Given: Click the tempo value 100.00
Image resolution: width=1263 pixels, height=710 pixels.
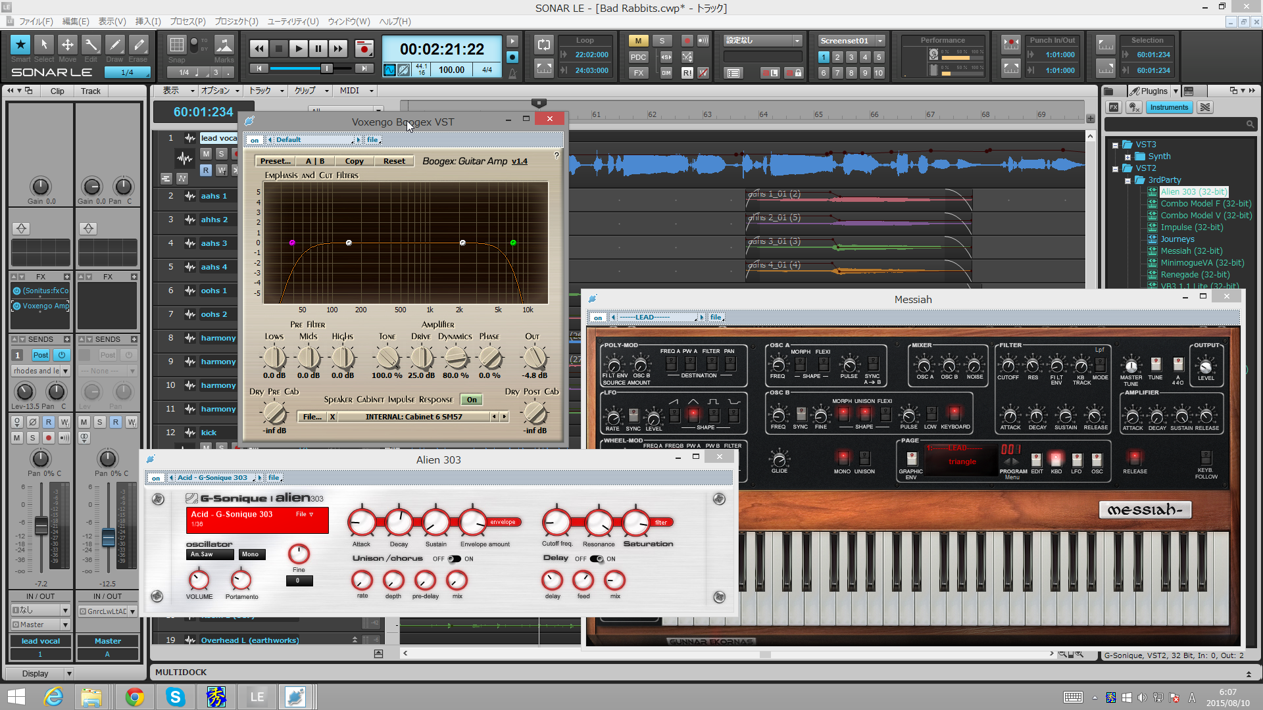Looking at the screenshot, I should tap(451, 70).
